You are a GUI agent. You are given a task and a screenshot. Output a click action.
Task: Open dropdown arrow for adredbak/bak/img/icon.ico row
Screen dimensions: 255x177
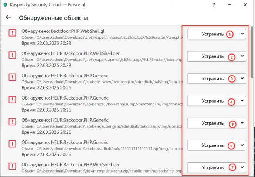click(x=242, y=79)
